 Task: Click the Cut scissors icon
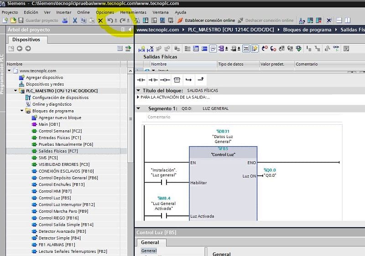pyautogui.click(x=75, y=20)
